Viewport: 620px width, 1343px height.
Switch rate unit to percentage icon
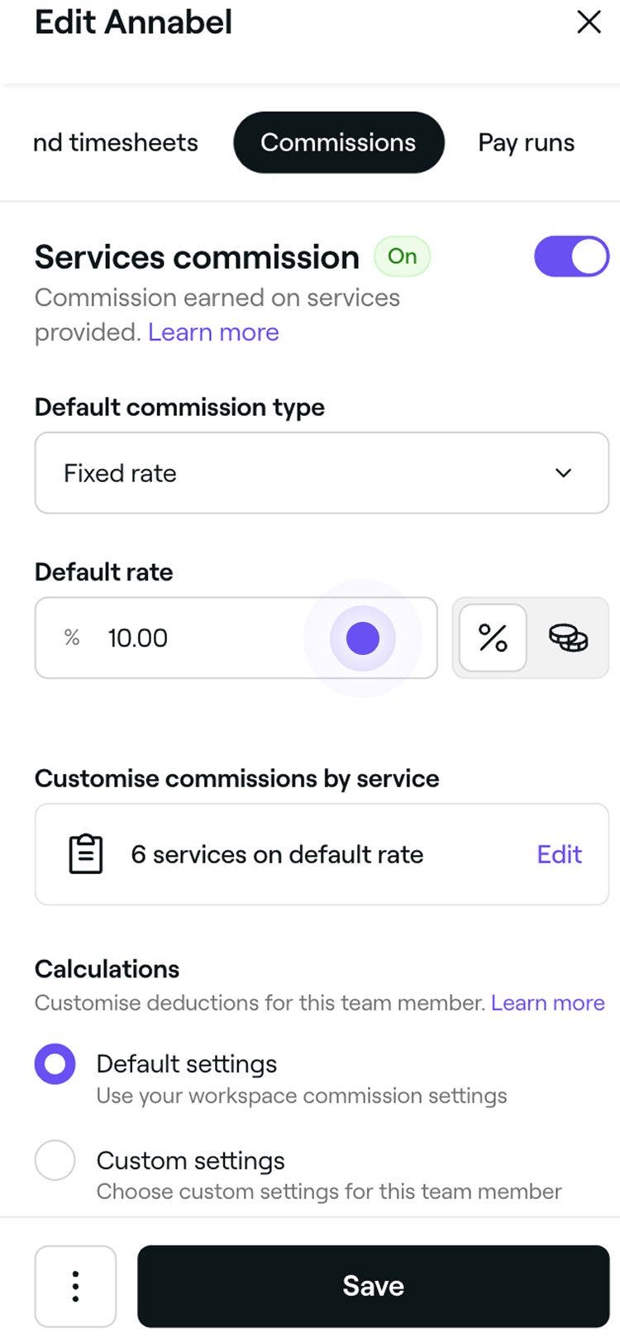click(493, 638)
